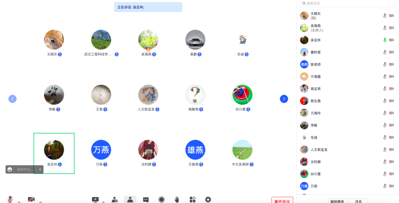Click 高亚男 camera-off icon

(392, 89)
